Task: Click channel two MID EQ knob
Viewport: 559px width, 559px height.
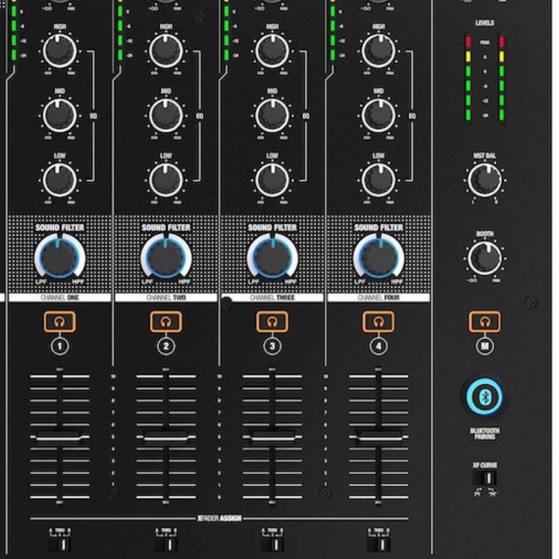Action: pyautogui.click(x=166, y=115)
